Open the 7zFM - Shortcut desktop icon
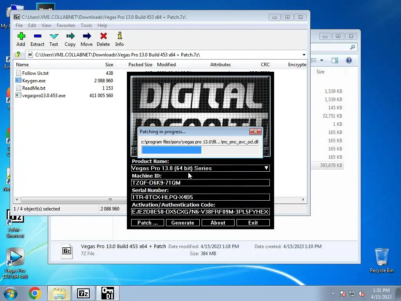The image size is (401, 301). [x=15, y=224]
